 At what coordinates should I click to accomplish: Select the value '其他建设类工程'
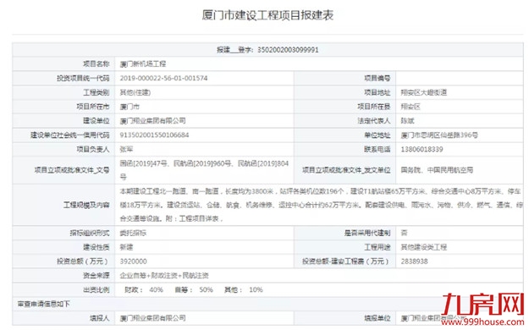(424, 247)
